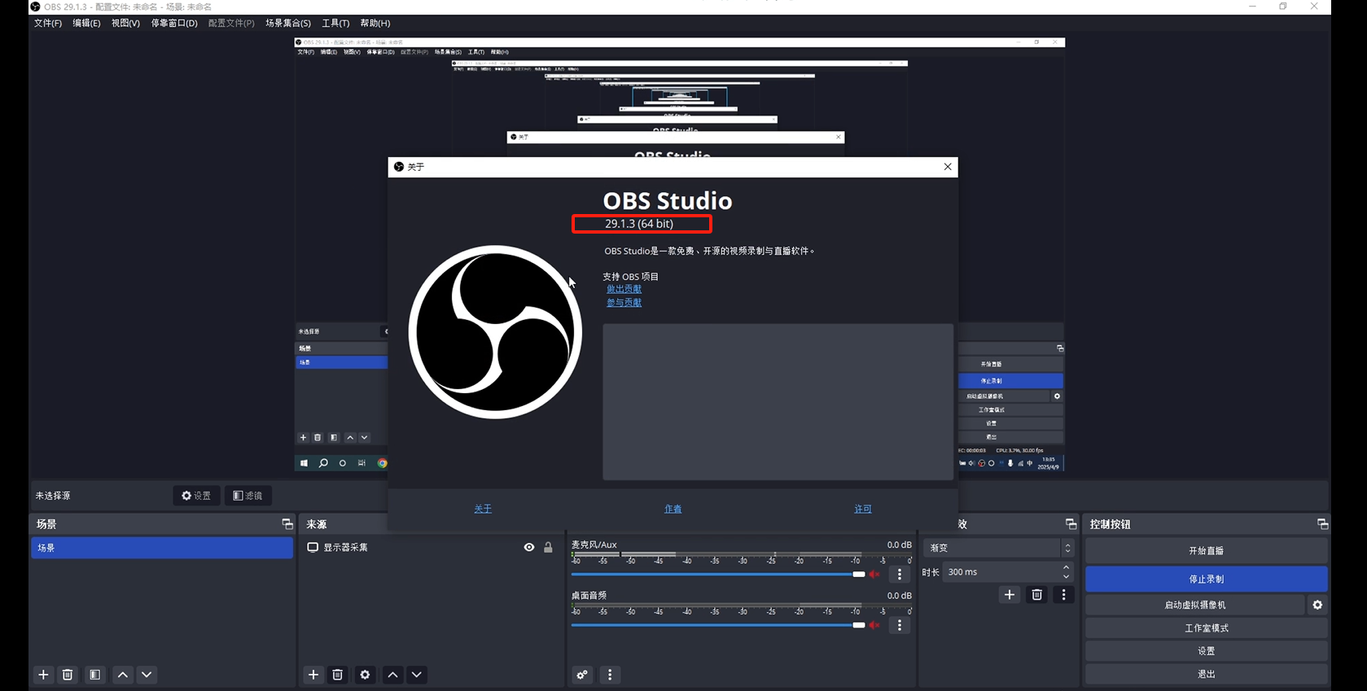Unmute the 麦克风/Aux speaker icon

(874, 575)
